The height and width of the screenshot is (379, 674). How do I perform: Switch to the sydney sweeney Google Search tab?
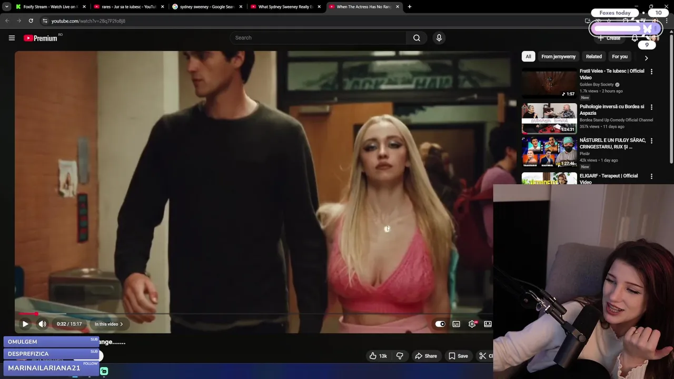click(x=207, y=7)
